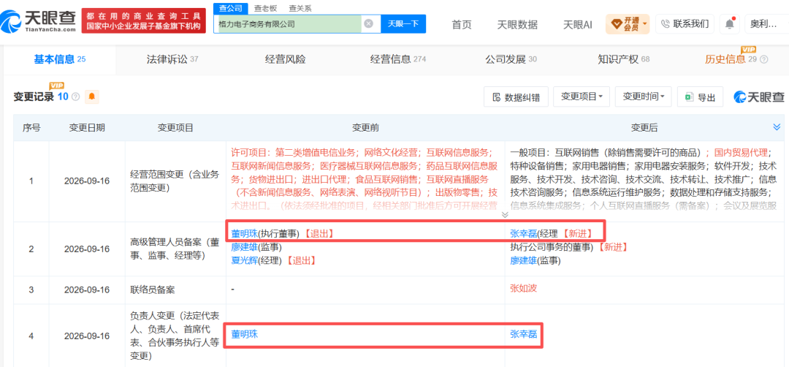Click the 张如波 liaison name
789x367 pixels.
523,290
